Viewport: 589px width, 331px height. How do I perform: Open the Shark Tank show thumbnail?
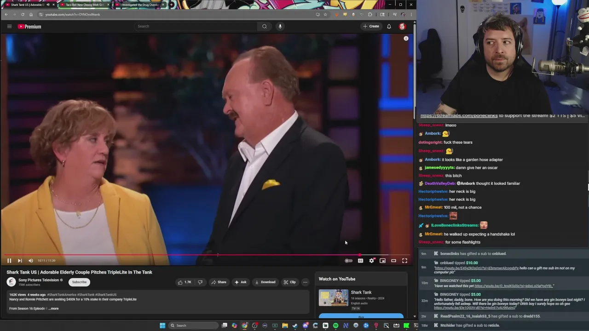click(334, 297)
